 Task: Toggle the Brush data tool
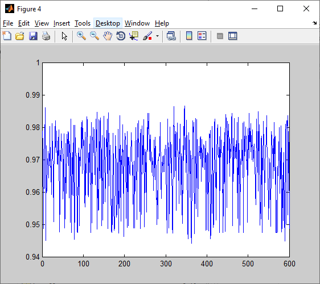[x=147, y=36]
